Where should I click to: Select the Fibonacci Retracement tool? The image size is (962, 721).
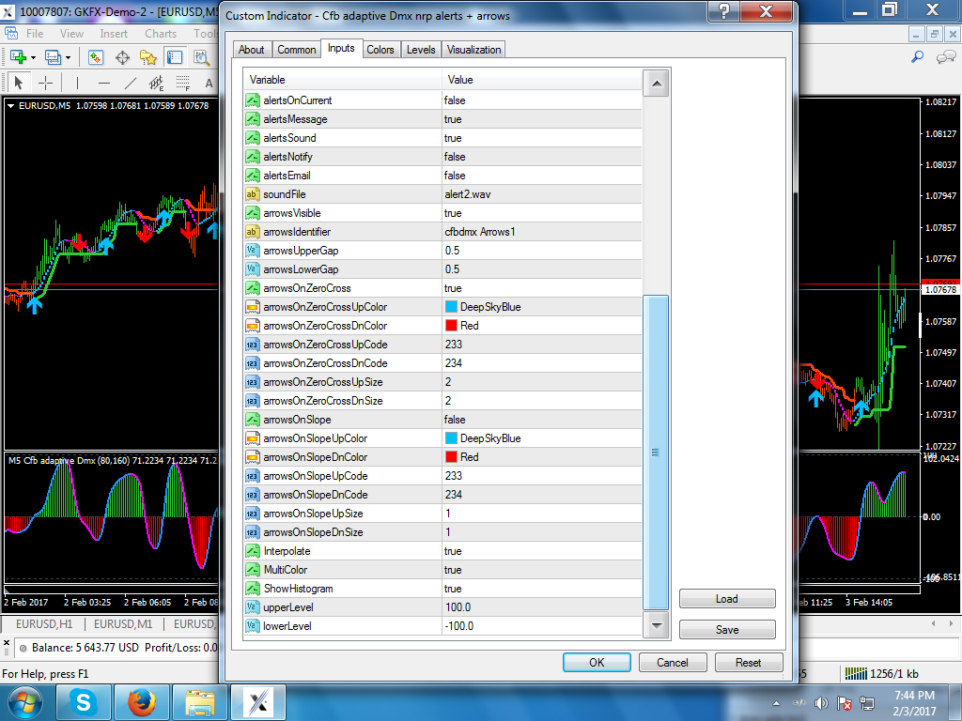click(x=183, y=83)
